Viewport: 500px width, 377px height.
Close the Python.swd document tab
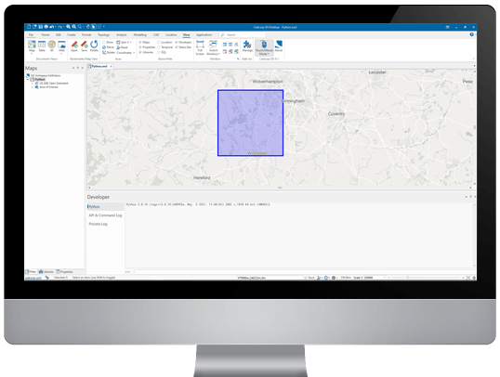coord(111,66)
